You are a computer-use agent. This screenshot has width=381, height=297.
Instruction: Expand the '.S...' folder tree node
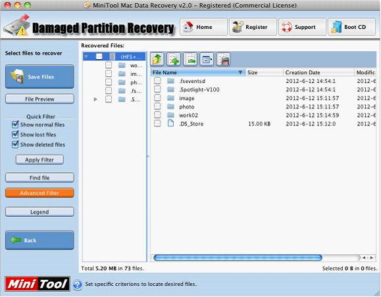95,99
